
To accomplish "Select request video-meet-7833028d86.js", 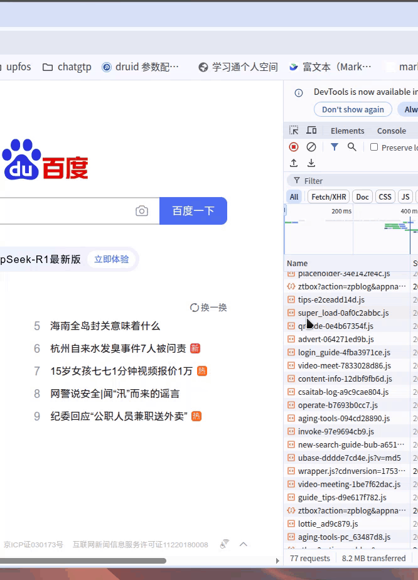I will click(x=347, y=365).
